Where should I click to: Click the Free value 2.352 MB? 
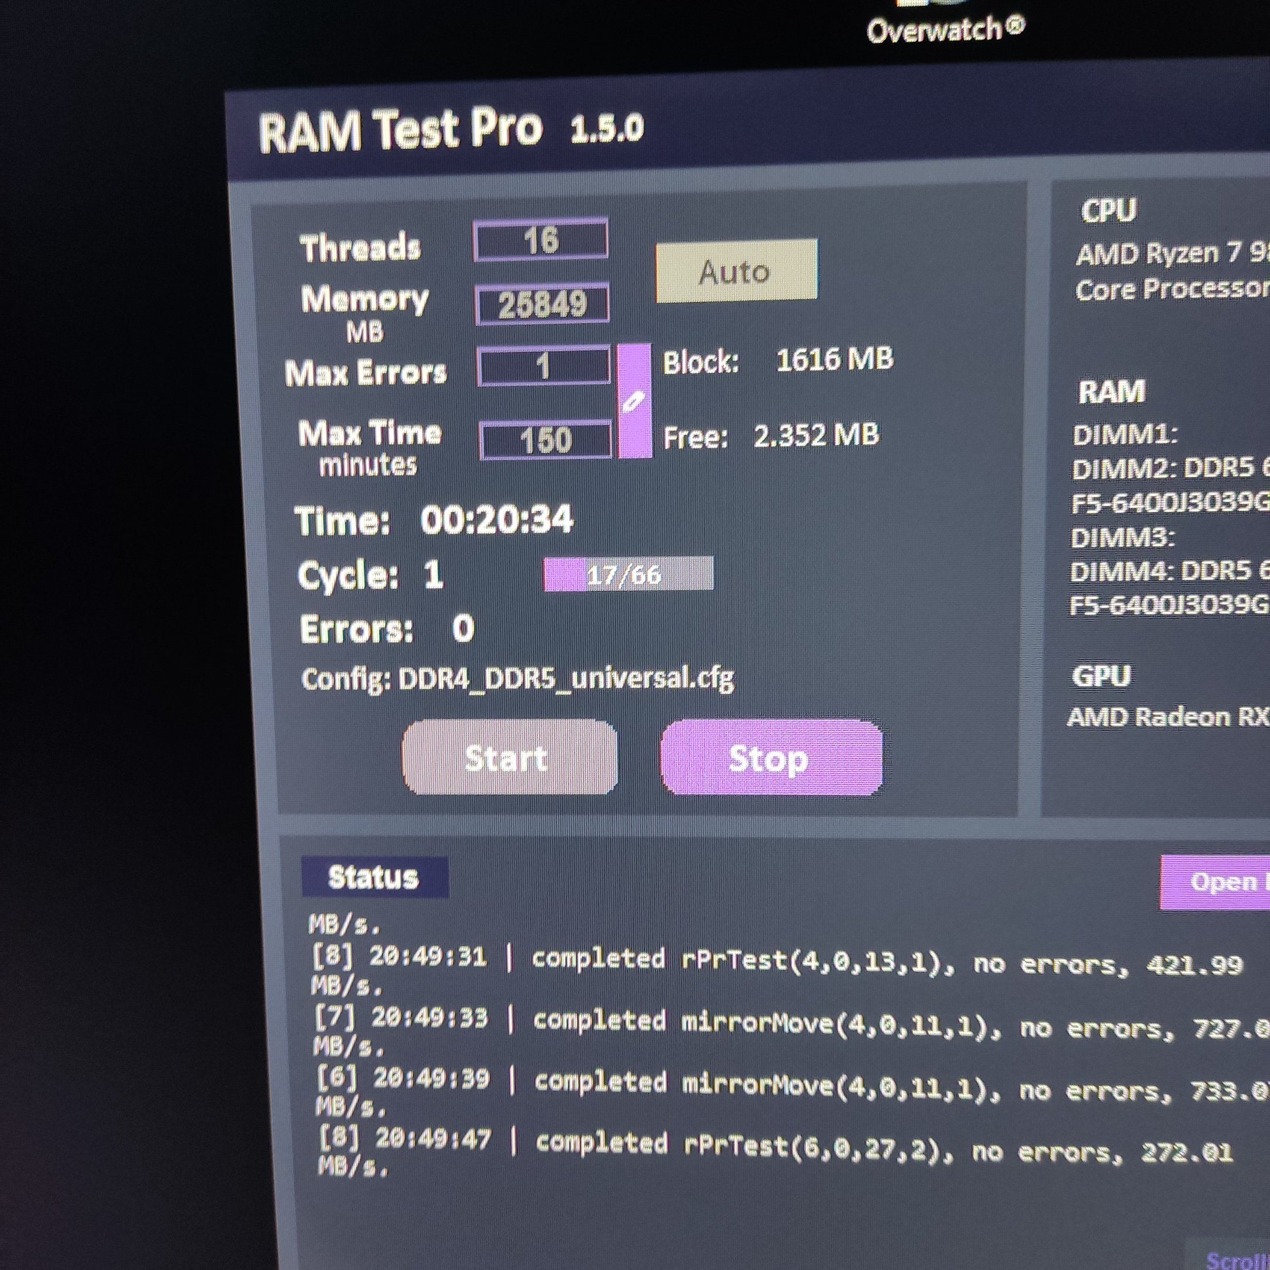click(816, 435)
